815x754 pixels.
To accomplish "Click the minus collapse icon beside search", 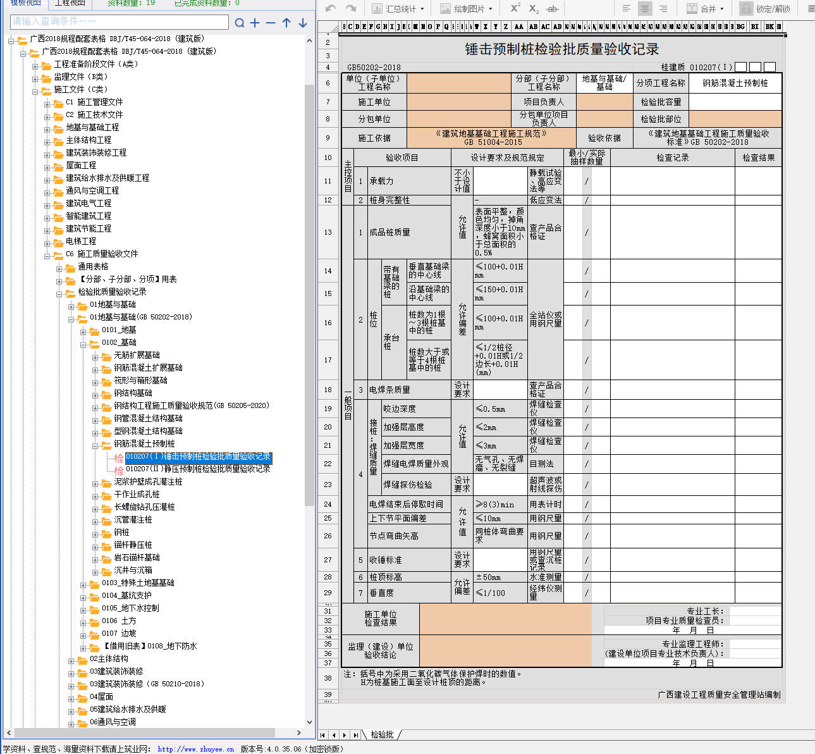I will tap(271, 23).
